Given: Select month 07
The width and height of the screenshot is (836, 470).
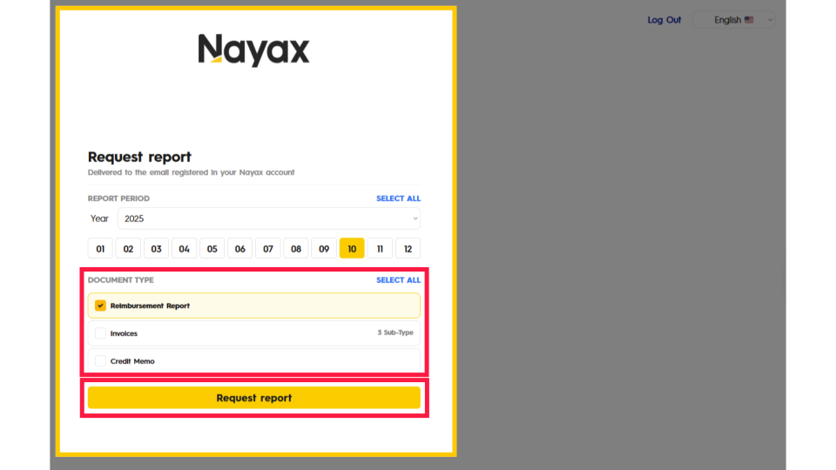Looking at the screenshot, I should tap(268, 248).
